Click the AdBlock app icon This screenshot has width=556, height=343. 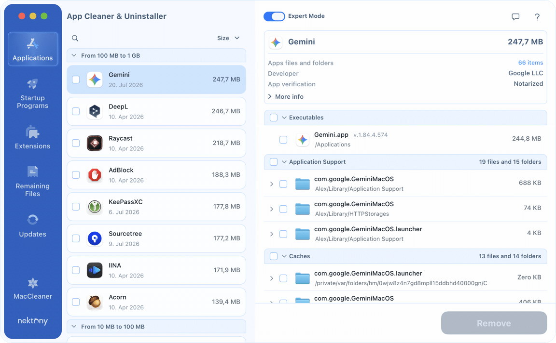95,175
